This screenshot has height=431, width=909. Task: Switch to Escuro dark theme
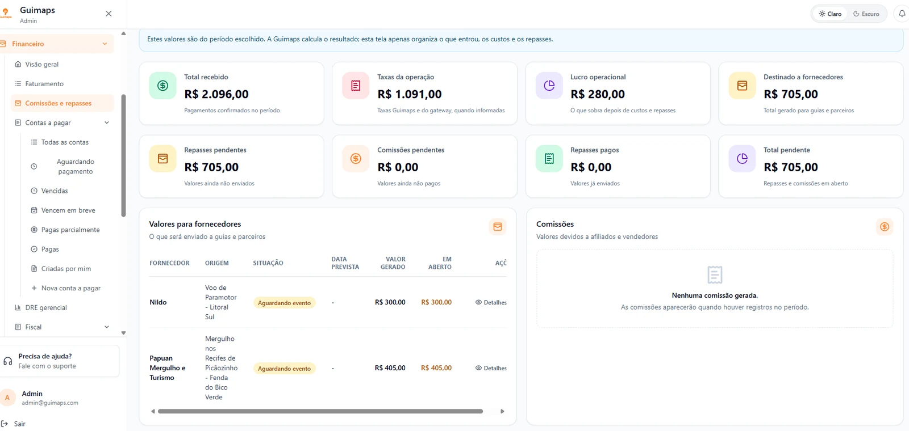(866, 14)
